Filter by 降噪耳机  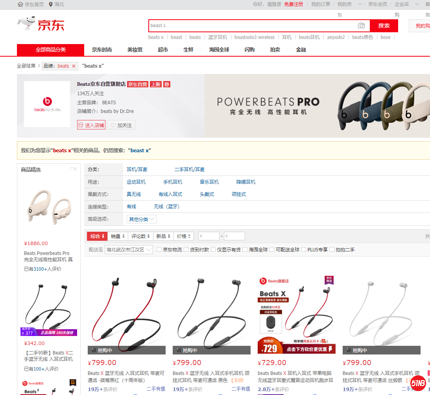pyautogui.click(x=246, y=182)
